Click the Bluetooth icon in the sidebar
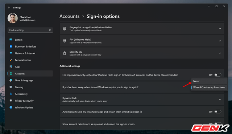 [x=11, y=46]
